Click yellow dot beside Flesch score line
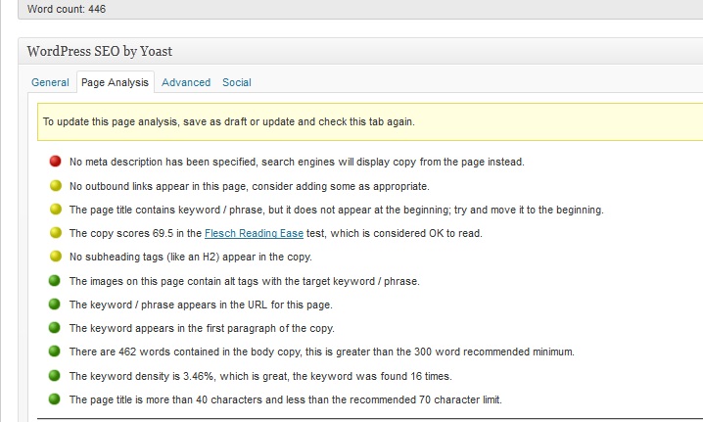Image resolution: width=703 pixels, height=422 pixels. (x=56, y=232)
